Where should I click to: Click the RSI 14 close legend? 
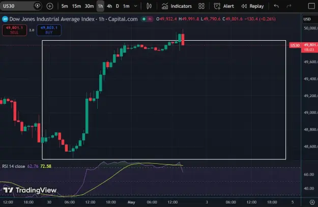tap(13, 166)
